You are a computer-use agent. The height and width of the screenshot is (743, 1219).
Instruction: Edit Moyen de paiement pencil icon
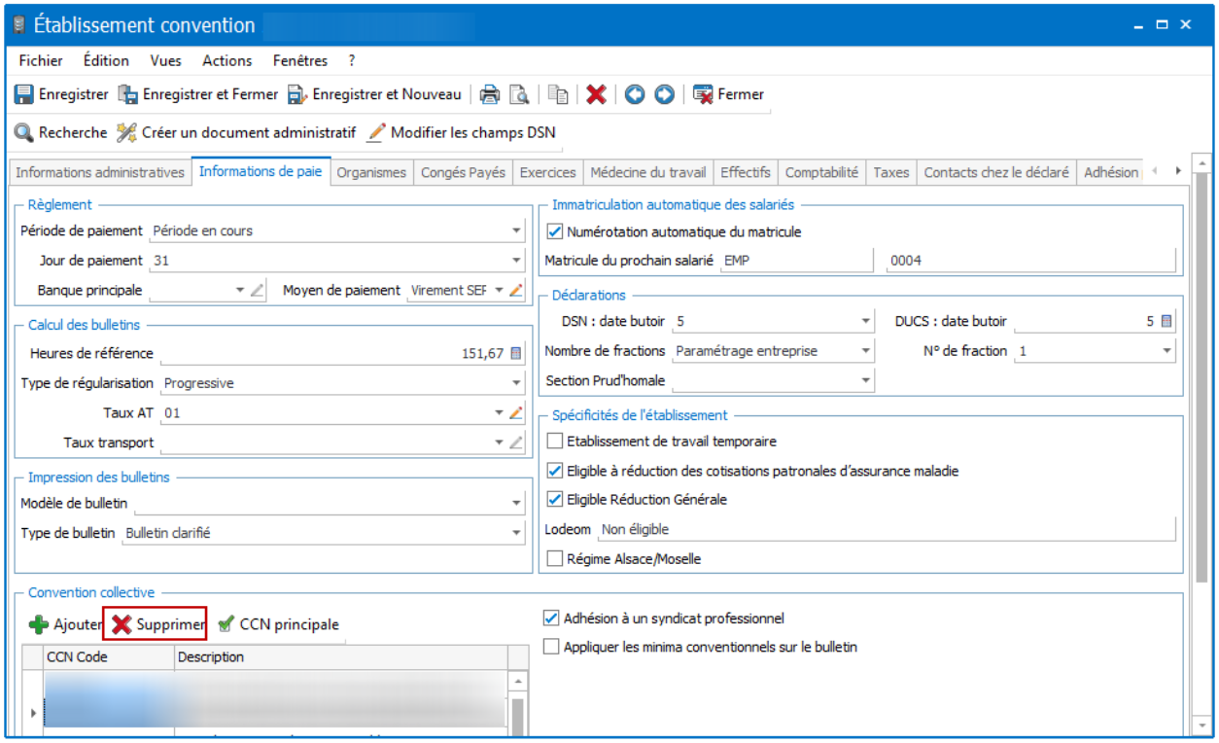point(516,290)
